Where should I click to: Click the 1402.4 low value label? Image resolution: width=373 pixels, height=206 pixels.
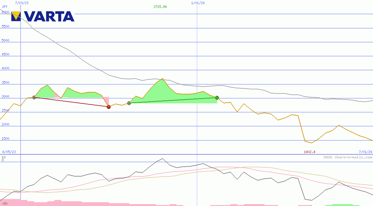pos(310,152)
